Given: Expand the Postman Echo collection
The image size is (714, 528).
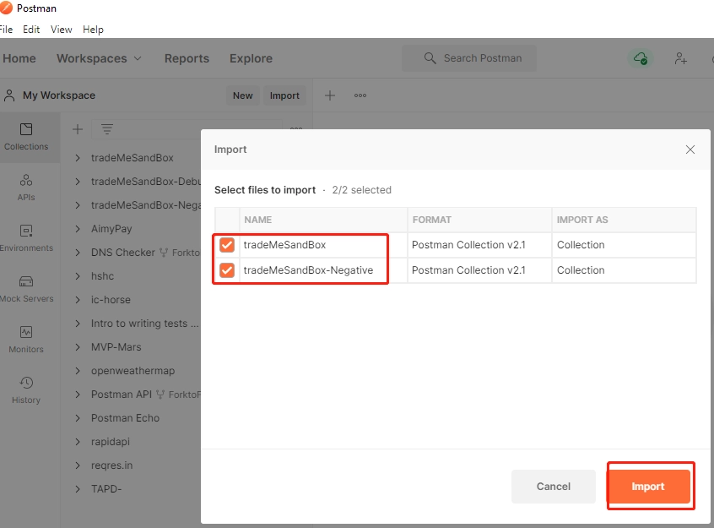Looking at the screenshot, I should tap(78, 418).
